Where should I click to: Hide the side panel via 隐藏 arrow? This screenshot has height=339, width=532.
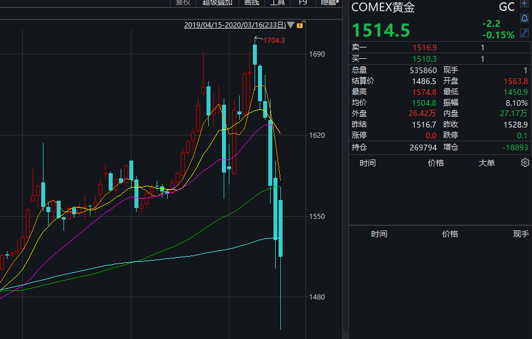331,2
